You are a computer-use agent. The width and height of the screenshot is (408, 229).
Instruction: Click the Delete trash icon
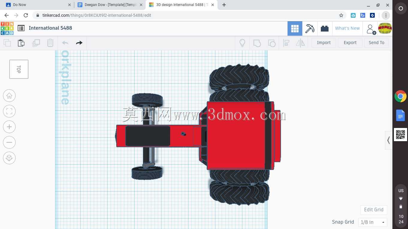pyautogui.click(x=50, y=43)
